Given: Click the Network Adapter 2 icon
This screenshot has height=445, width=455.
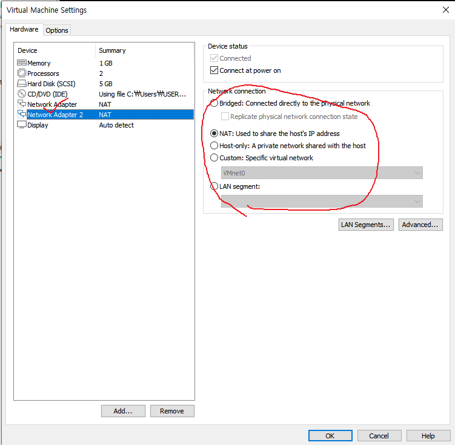Looking at the screenshot, I should (22, 114).
